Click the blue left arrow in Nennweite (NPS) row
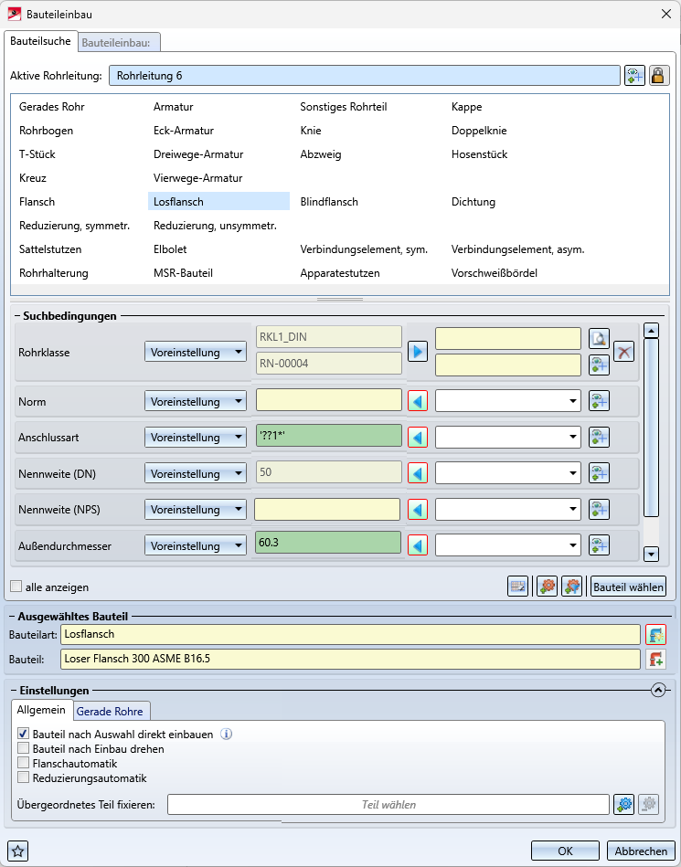Image resolution: width=681 pixels, height=867 pixels. coord(418,510)
